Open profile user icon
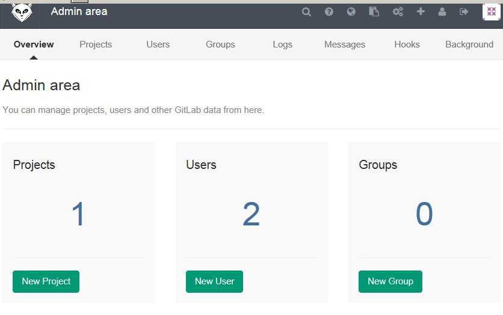503x315 pixels. point(442,12)
